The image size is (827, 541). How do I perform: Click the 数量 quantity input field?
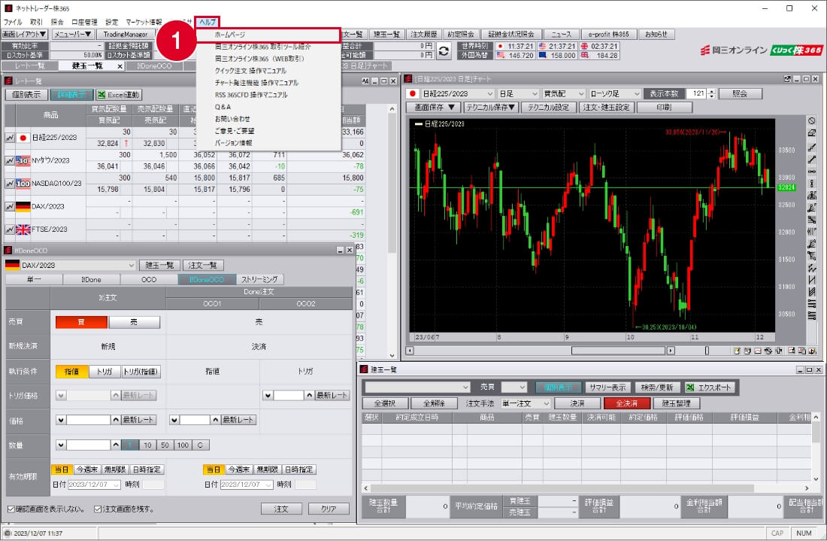(89, 445)
